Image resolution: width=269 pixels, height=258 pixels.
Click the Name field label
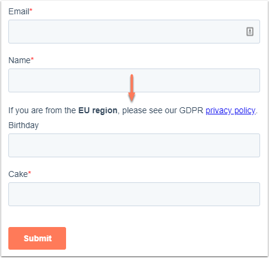tap(20, 60)
